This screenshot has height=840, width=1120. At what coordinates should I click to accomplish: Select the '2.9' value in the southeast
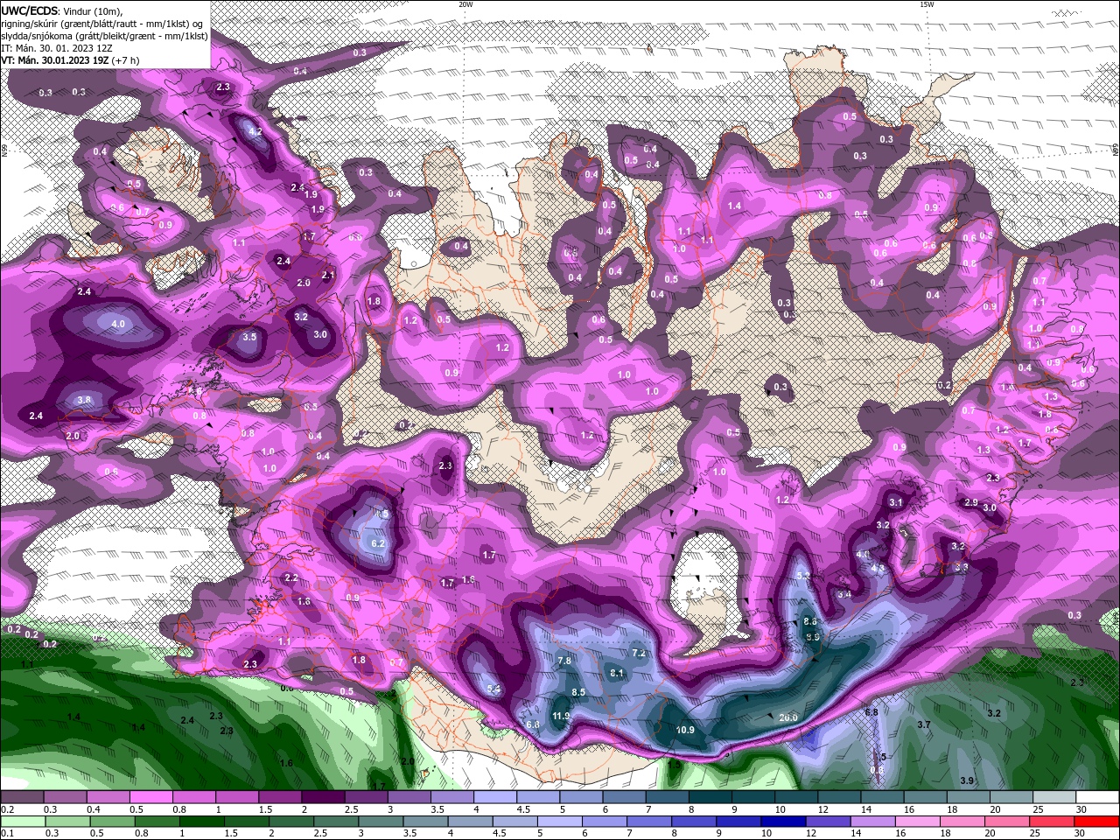[970, 502]
